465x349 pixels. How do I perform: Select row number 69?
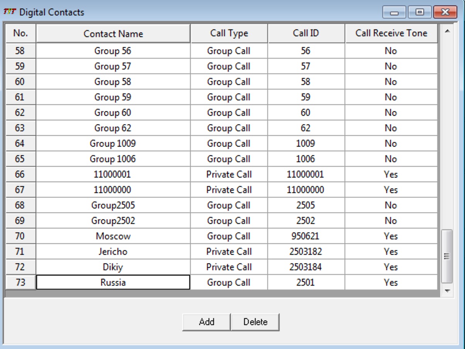tap(20, 220)
